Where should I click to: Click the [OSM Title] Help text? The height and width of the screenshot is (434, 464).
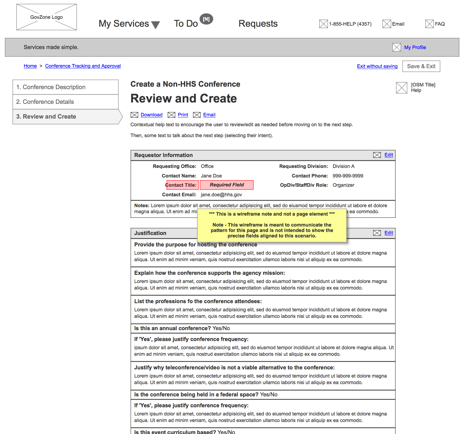(423, 88)
